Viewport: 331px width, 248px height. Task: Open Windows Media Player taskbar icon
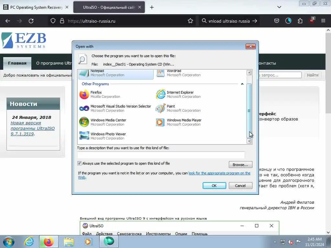pos(88,242)
